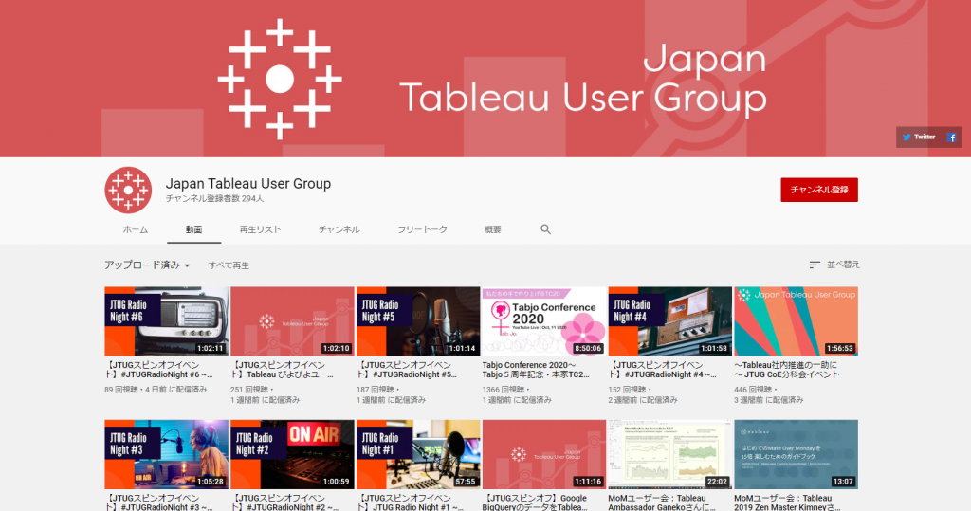The width and height of the screenshot is (971, 511).
Task: Open the 並べ替え sort menu label
Action: pos(843,265)
